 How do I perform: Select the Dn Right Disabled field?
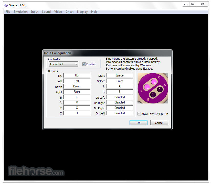(120, 108)
